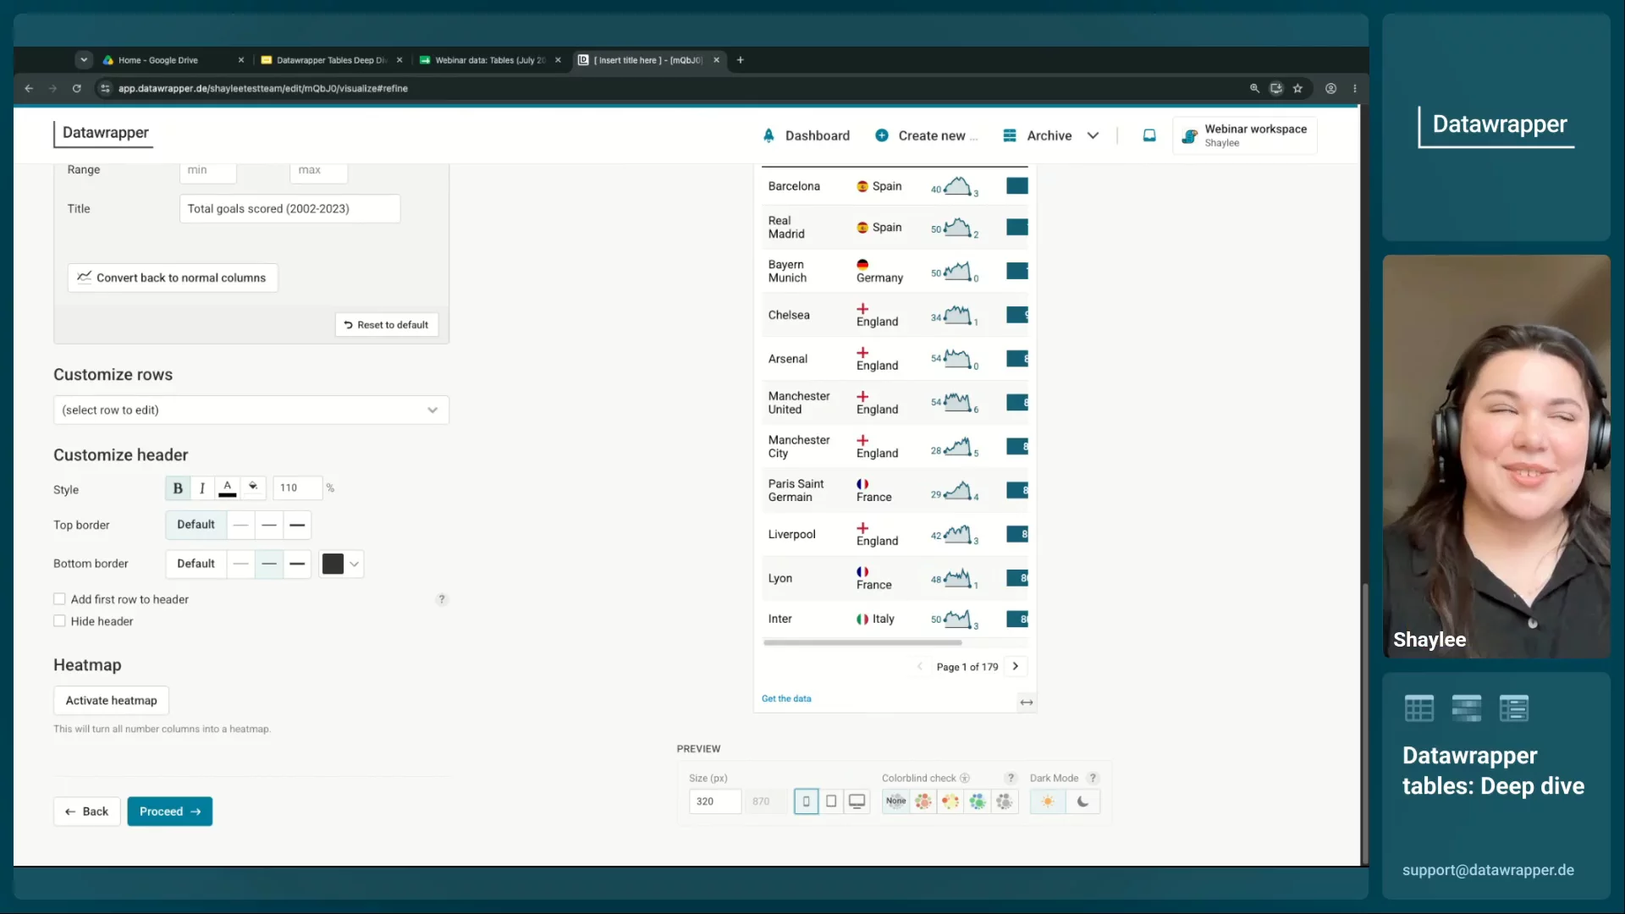Click the browser back arrow
Image resolution: width=1625 pixels, height=914 pixels.
pos(29,88)
